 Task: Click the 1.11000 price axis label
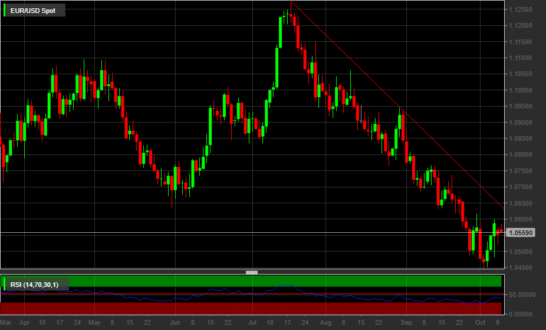[x=521, y=58]
